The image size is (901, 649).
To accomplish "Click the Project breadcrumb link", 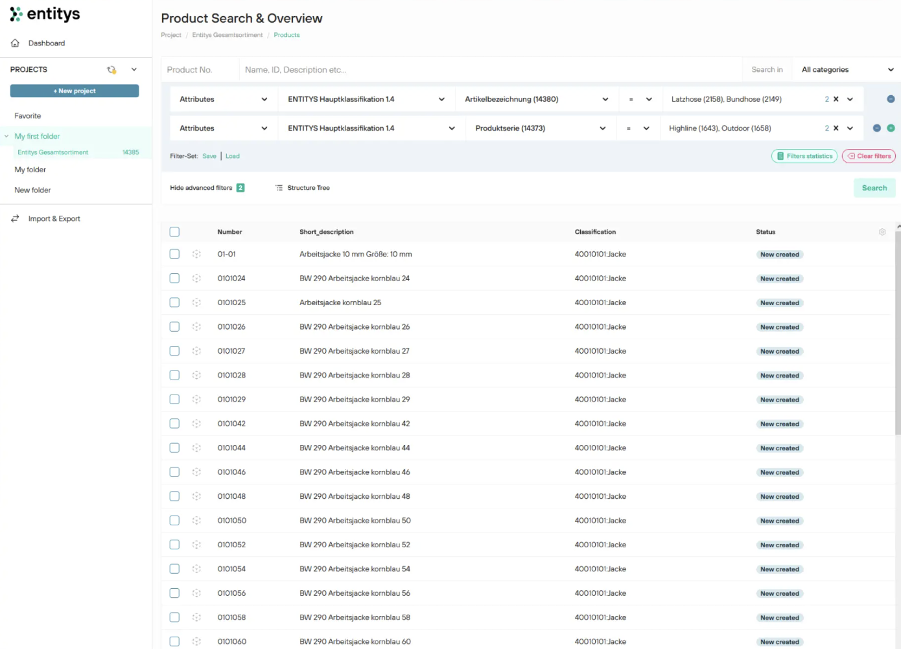I will (x=171, y=35).
